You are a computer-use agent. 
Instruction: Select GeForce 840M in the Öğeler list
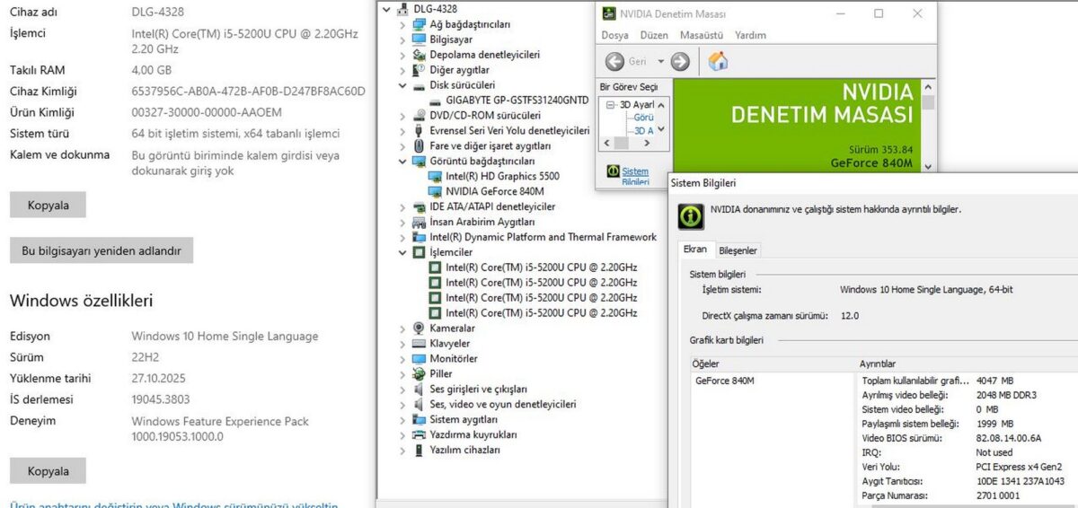(725, 381)
